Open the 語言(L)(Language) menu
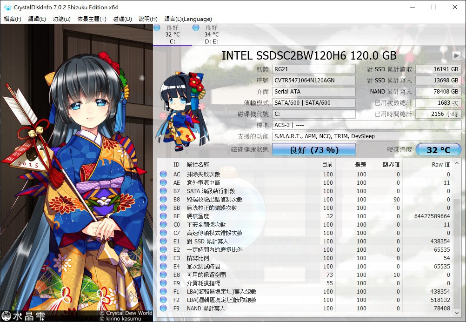 click(188, 19)
